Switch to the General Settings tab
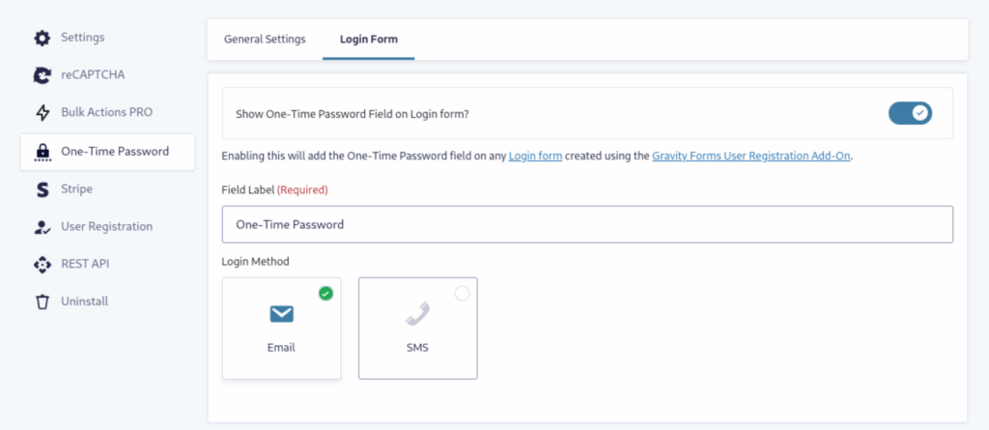989x430 pixels. coord(265,40)
